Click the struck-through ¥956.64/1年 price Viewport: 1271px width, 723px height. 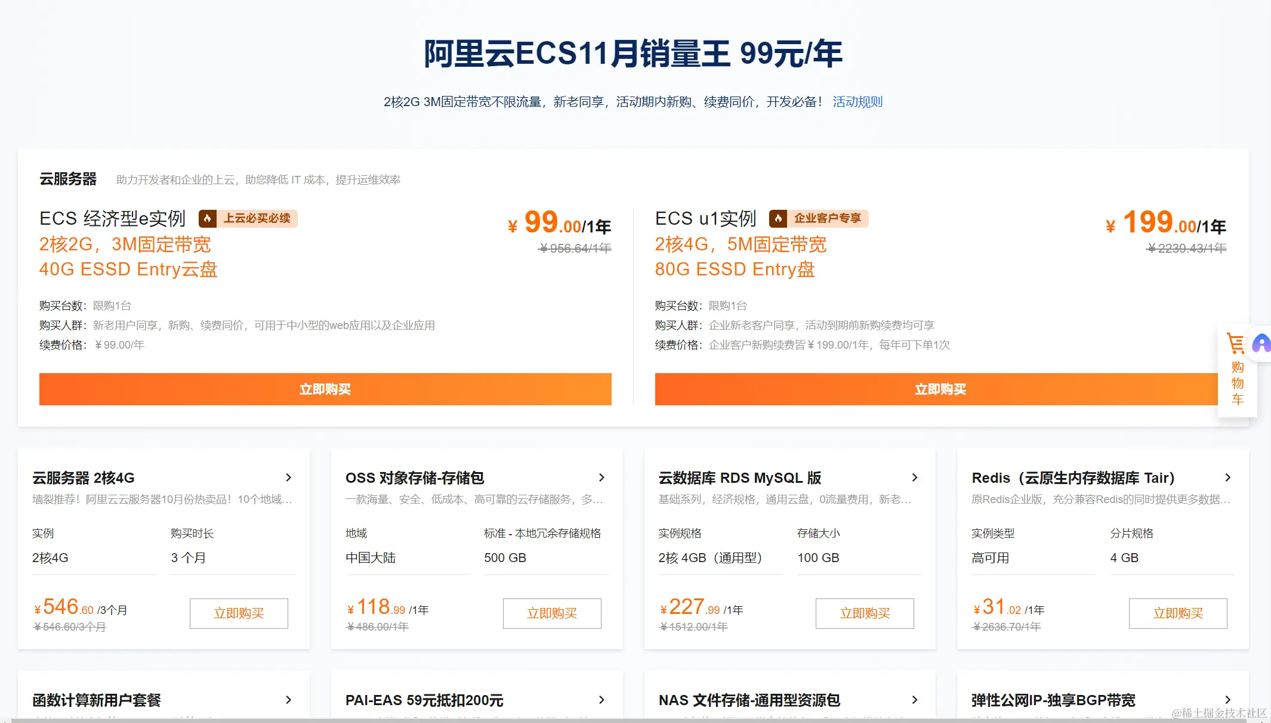pos(575,249)
